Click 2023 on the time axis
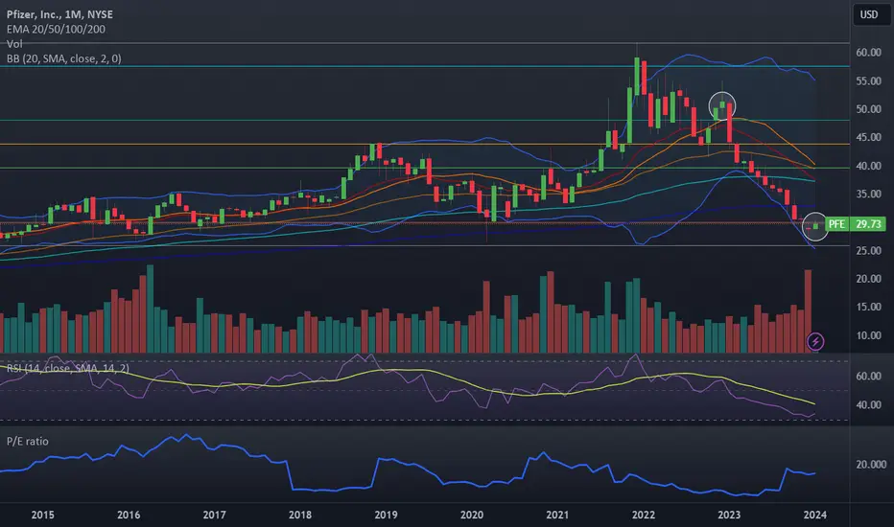The width and height of the screenshot is (894, 527). point(729,516)
